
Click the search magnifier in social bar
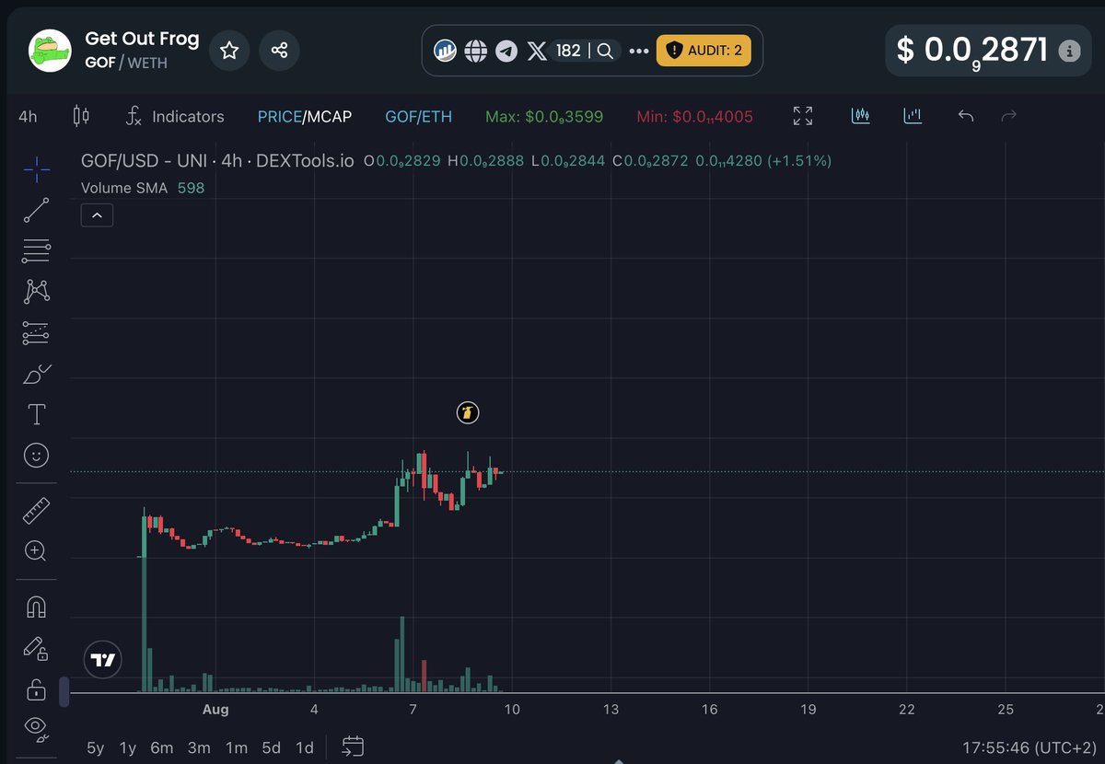click(x=605, y=51)
